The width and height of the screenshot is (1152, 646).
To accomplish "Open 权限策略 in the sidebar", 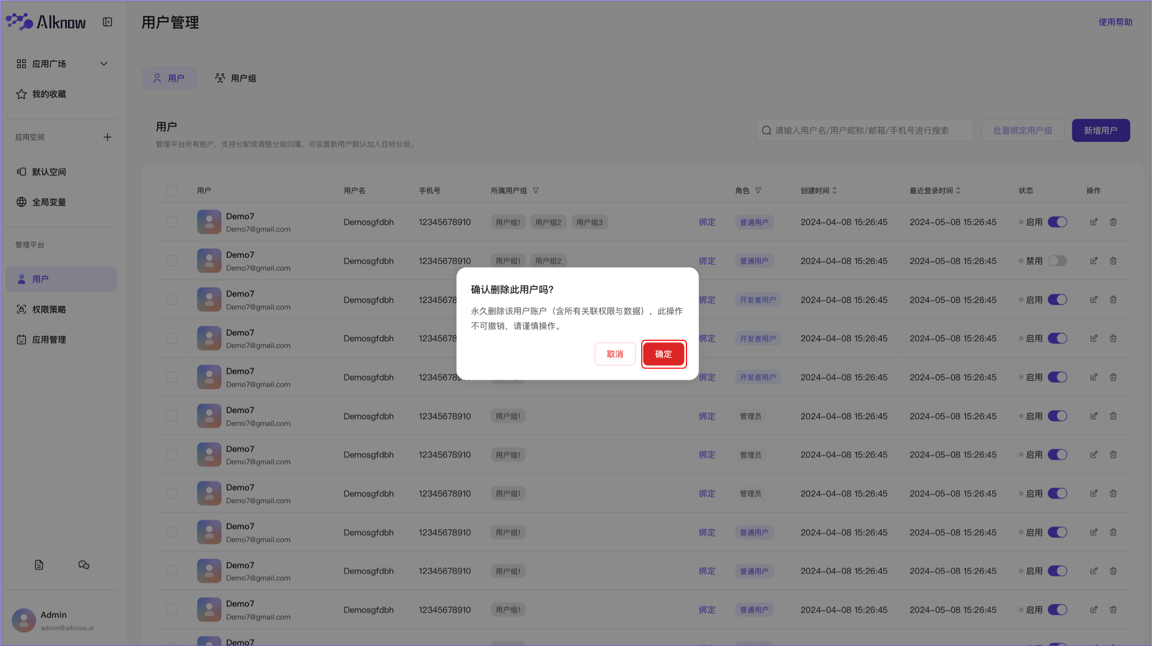I will pos(49,309).
